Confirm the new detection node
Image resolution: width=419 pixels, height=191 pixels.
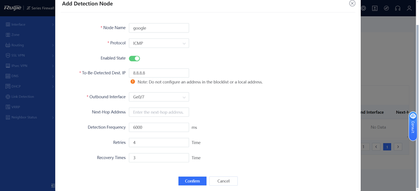click(192, 181)
